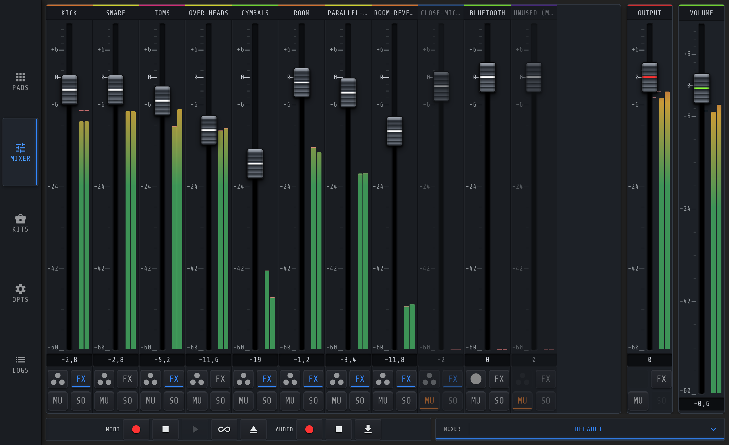
Task: Open the Opts settings page
Action: click(x=21, y=293)
